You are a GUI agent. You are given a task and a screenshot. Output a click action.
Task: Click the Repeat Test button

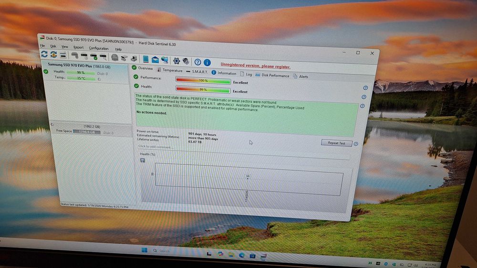click(x=336, y=143)
